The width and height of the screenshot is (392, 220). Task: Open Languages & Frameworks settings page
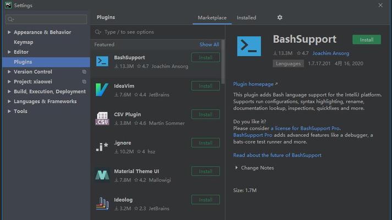click(x=45, y=101)
